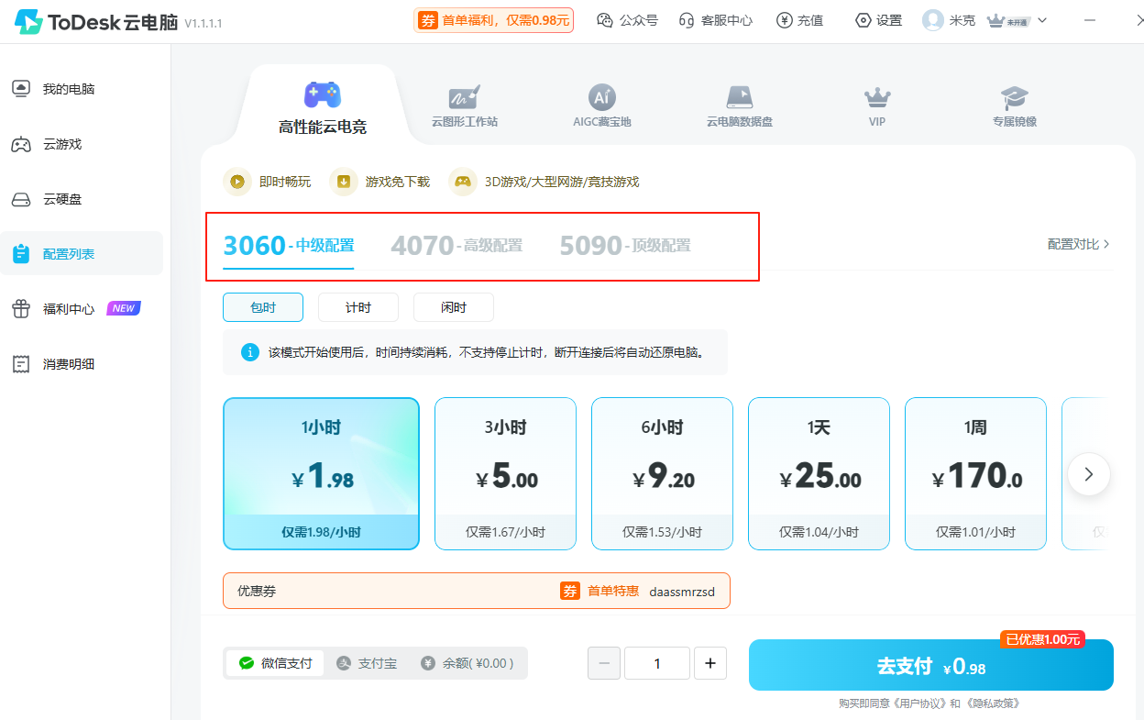
Task: Click 去支付 ¥0.98 button
Action: (x=931, y=666)
